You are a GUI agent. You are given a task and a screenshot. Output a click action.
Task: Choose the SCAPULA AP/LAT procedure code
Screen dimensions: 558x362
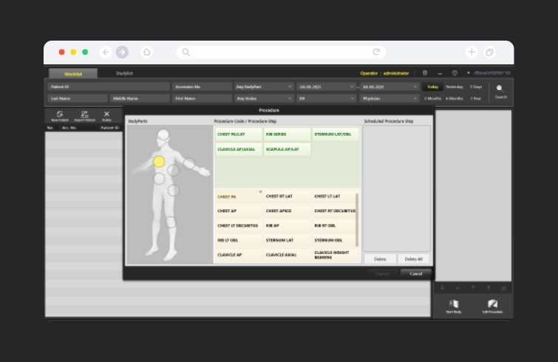coord(287,149)
